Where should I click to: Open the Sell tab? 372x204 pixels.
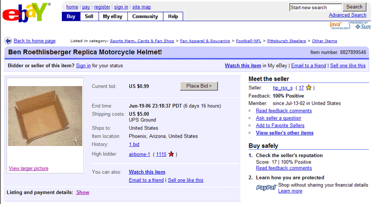(89, 17)
